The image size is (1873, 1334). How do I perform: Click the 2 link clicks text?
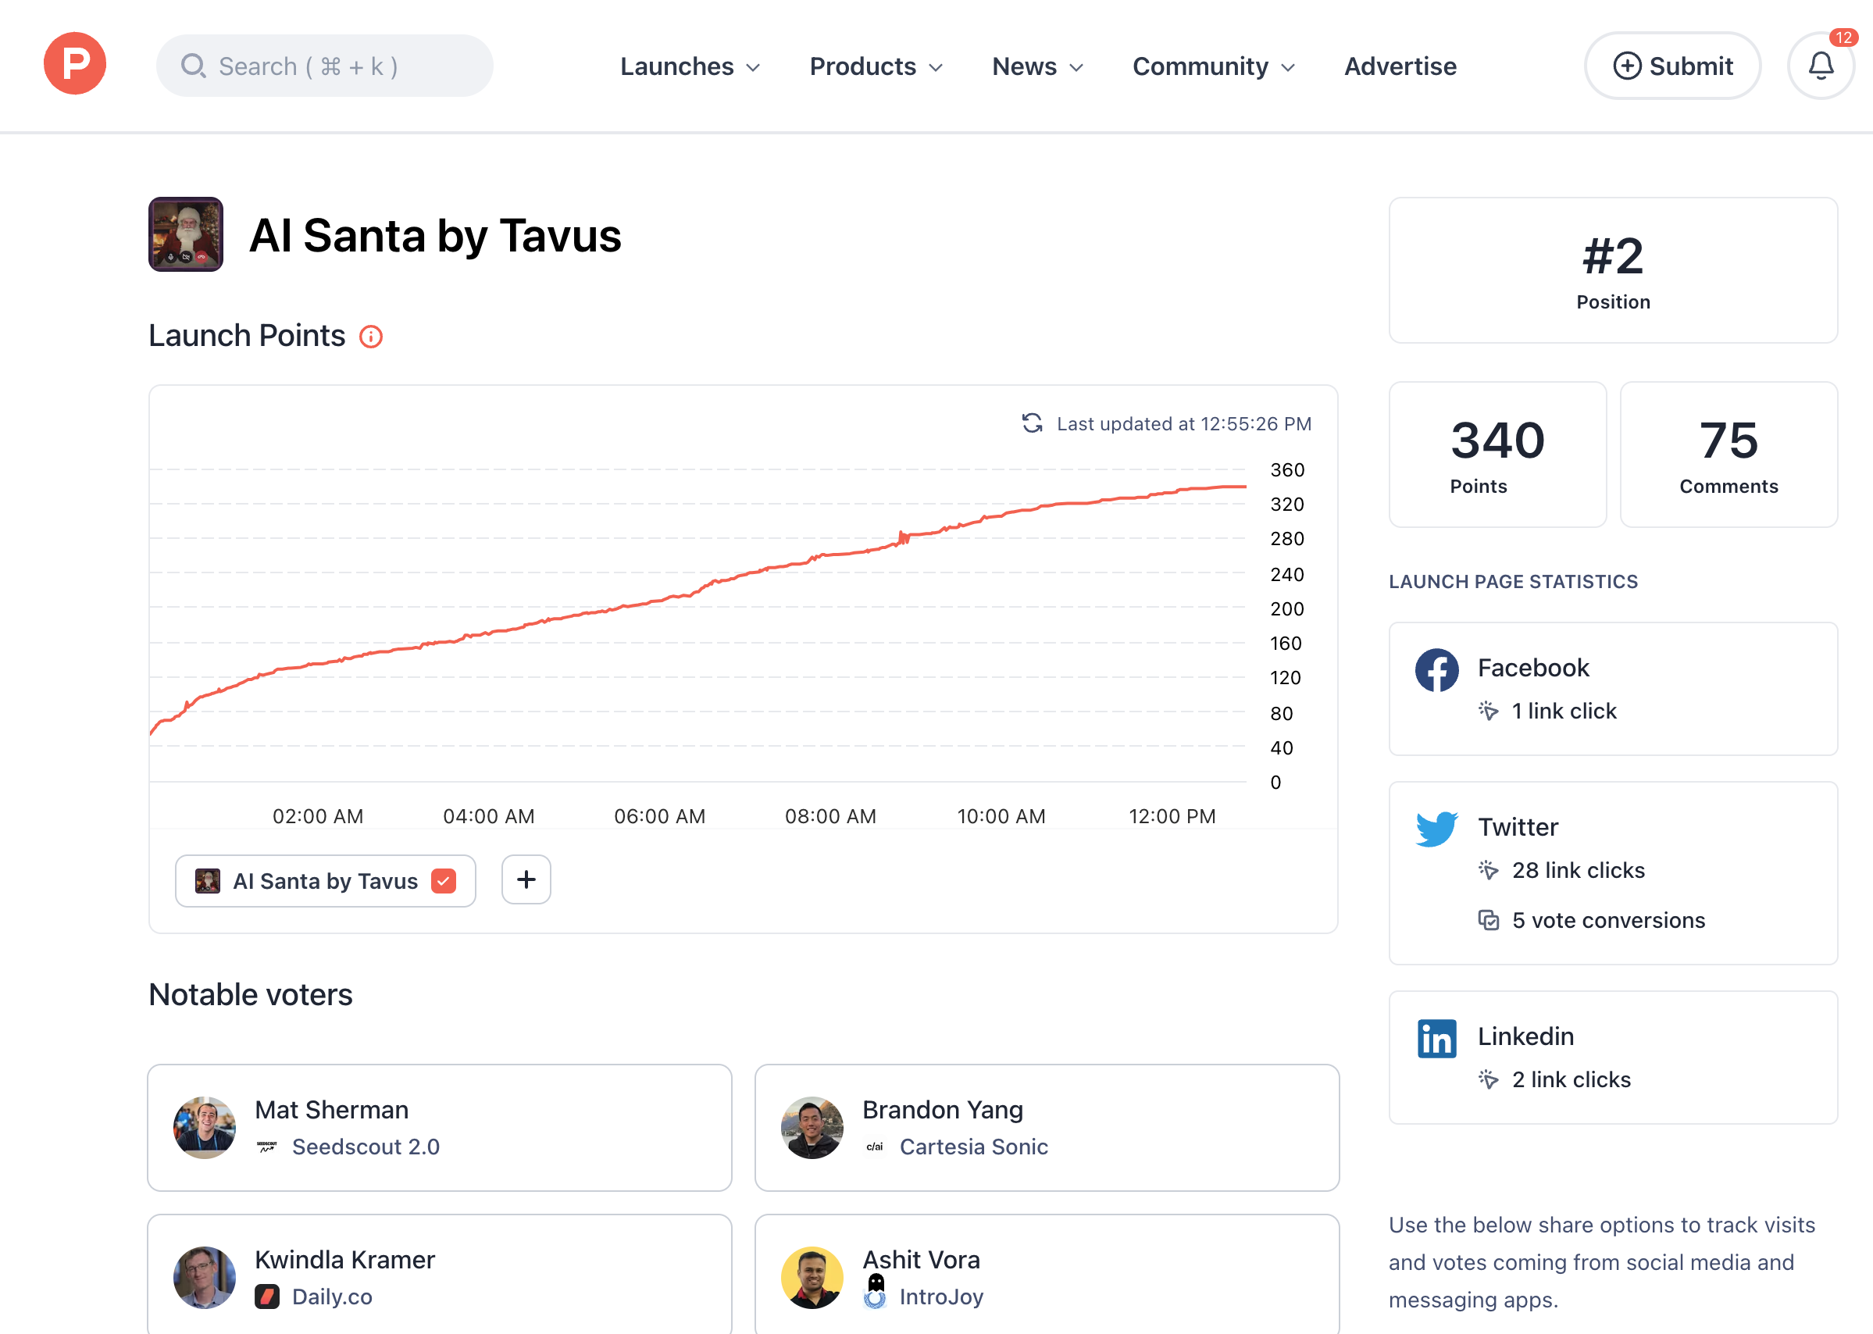click(1572, 1080)
